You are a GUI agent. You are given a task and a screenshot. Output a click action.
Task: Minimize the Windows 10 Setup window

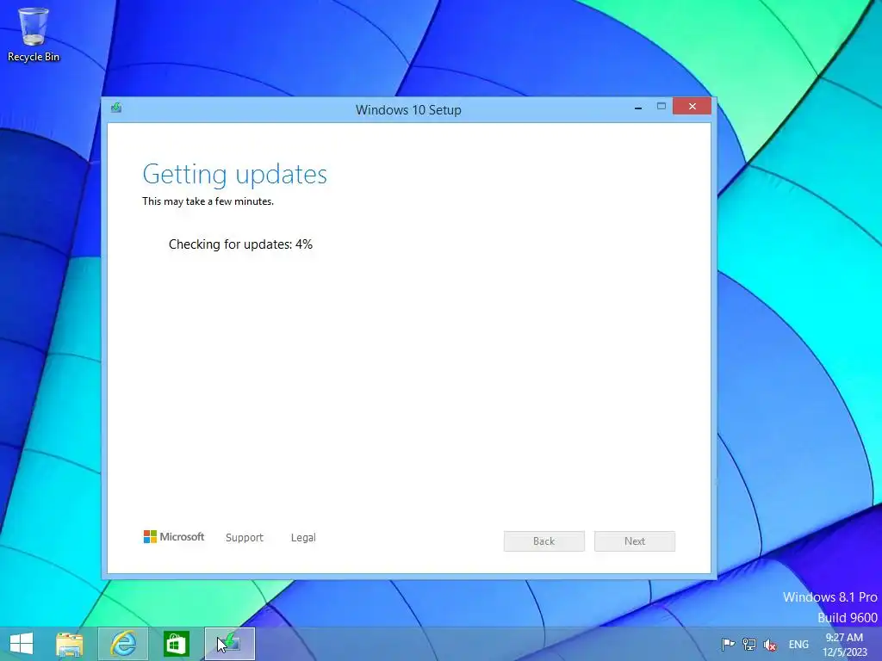[638, 107]
